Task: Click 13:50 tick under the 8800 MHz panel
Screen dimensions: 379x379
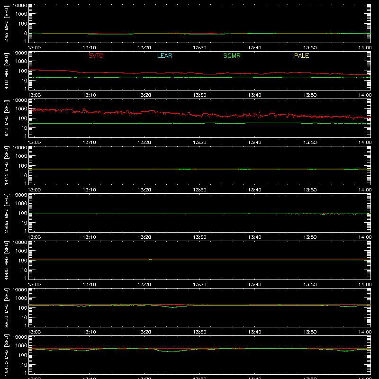Action: (x=310, y=332)
